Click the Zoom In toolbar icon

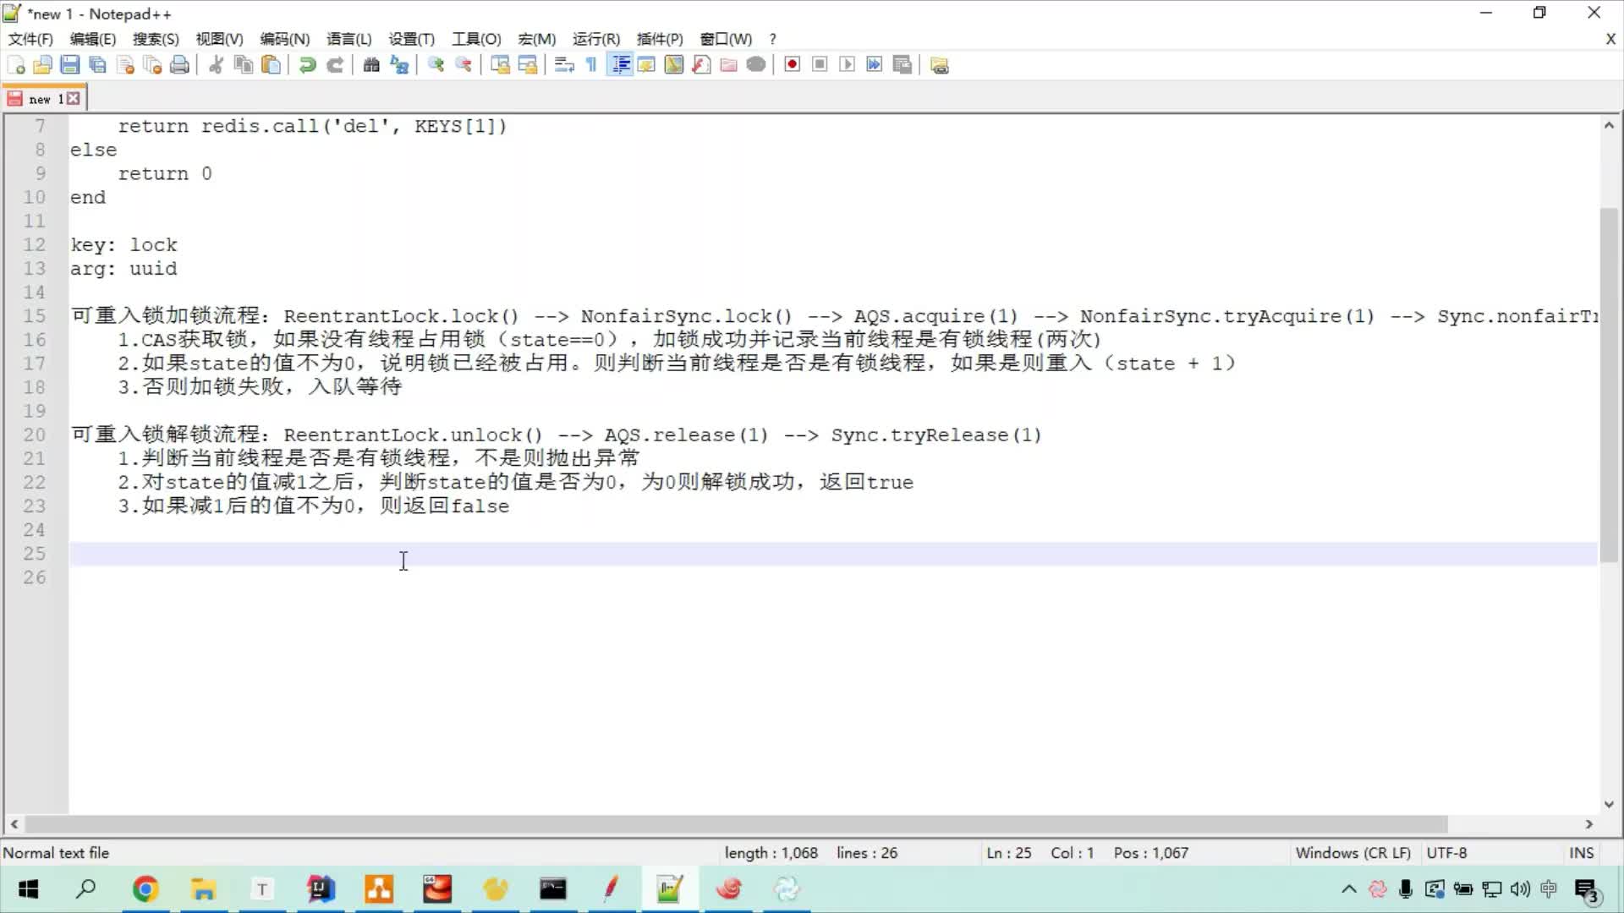436,65
